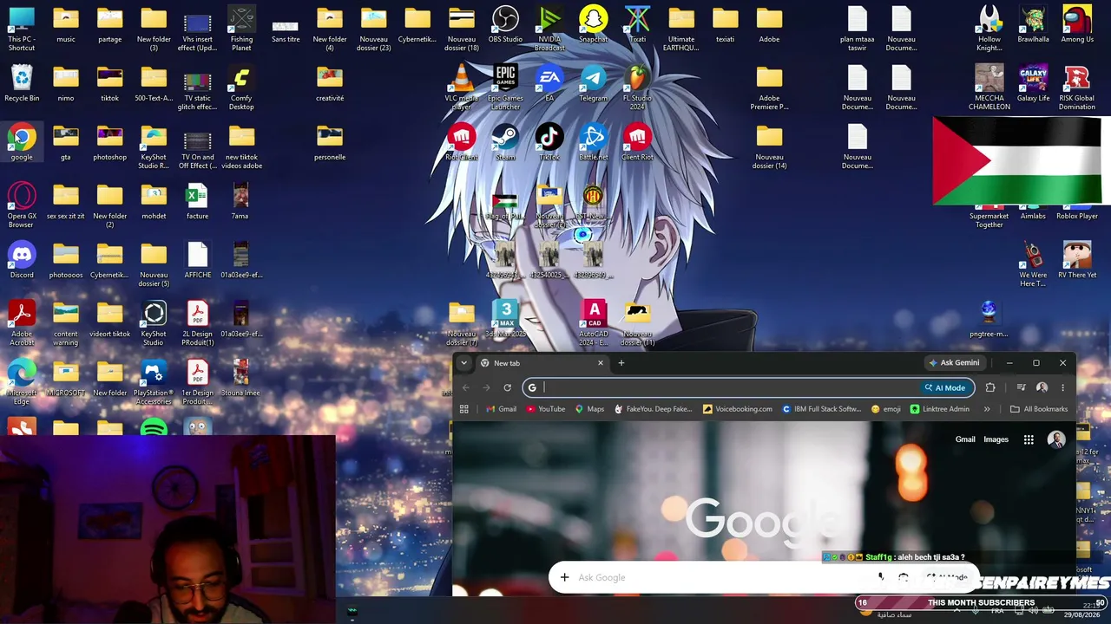Open the Google Chrome desktop shortcut
The width and height of the screenshot is (1111, 624).
[x=22, y=143]
